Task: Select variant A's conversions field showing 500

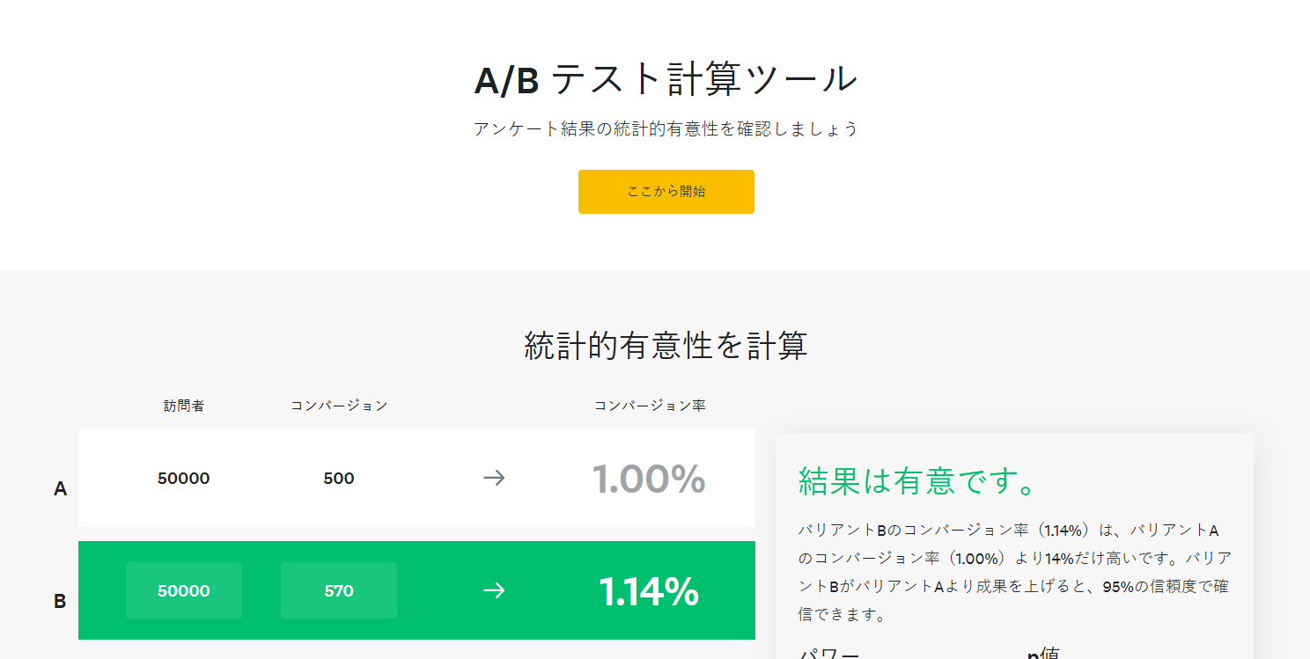Action: tap(338, 478)
